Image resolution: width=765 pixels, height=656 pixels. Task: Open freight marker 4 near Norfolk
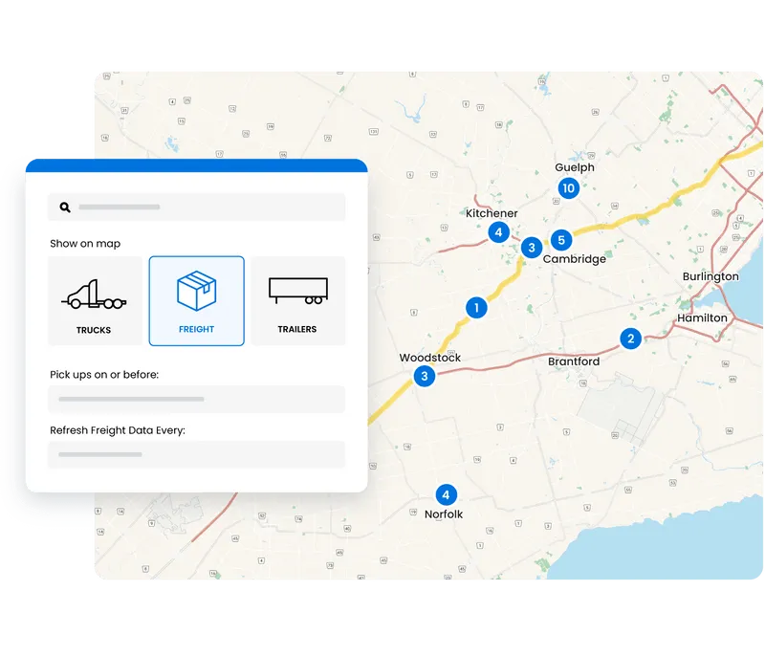click(447, 495)
